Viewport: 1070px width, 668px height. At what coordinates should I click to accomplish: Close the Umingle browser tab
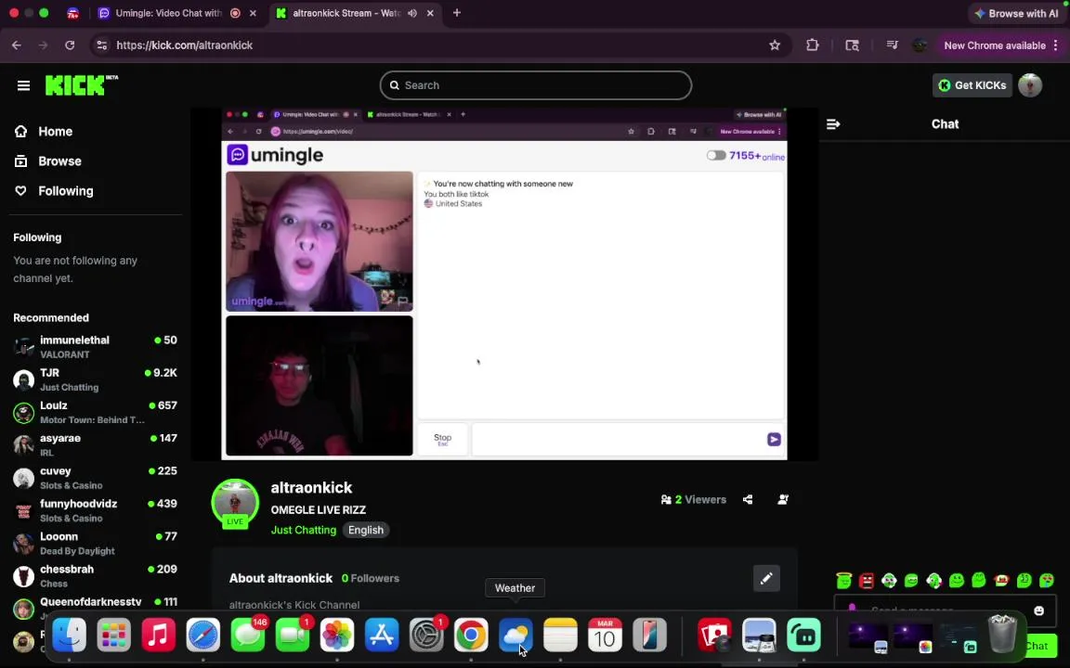[x=254, y=13]
